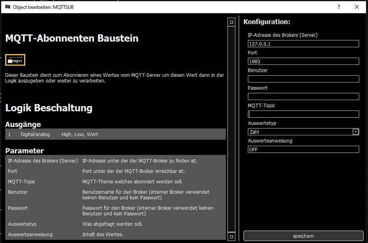Viewport: 368px width, 243px height.
Task: Click the Port input field
Action: 303,61
